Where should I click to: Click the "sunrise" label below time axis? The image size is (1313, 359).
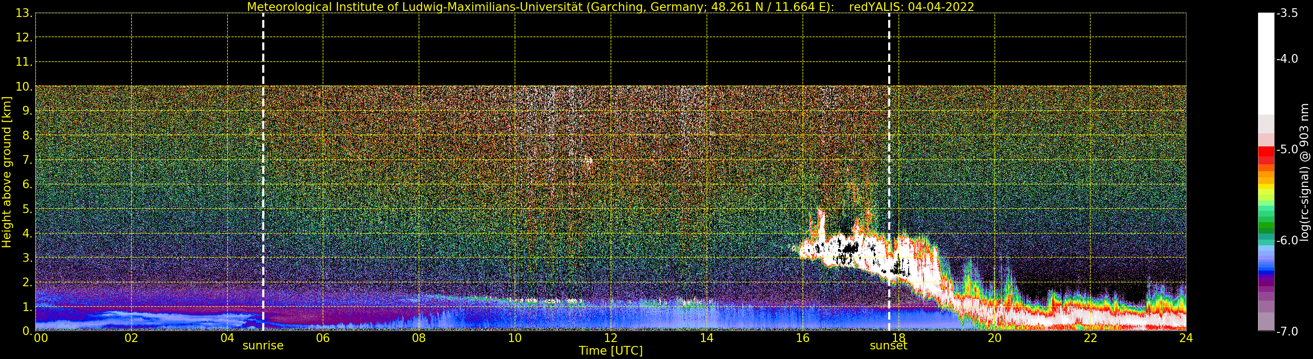pos(263,346)
